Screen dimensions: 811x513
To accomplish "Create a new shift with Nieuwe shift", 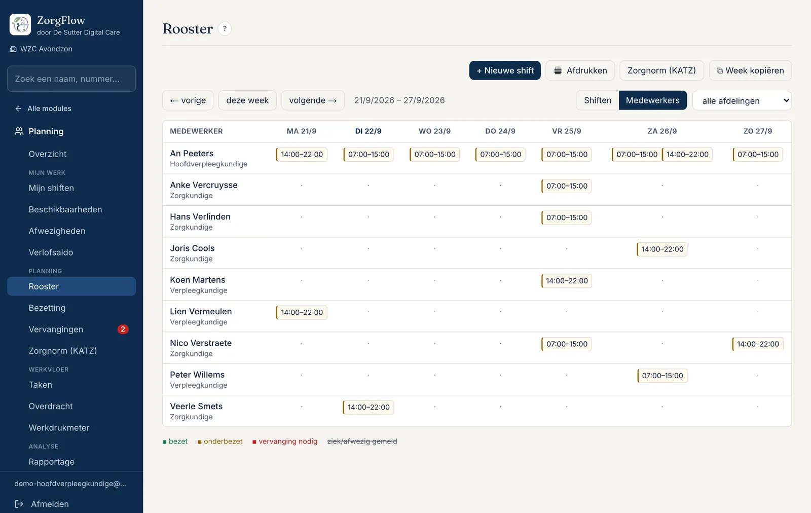I will pyautogui.click(x=505, y=70).
